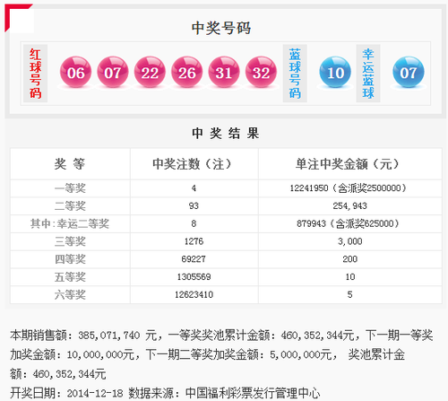This screenshot has width=448, height=401.
Task: Select the 五等奖 row label
Action: [x=70, y=277]
